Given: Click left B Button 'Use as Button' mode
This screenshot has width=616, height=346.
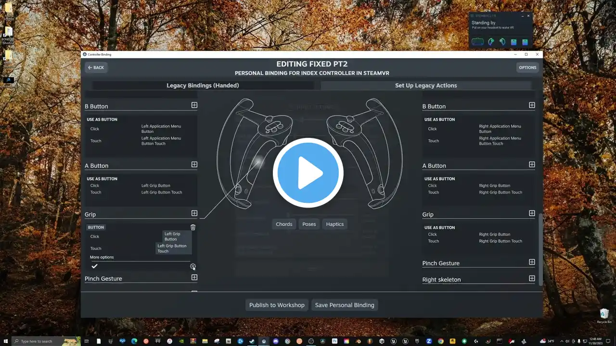Looking at the screenshot, I should [102, 119].
